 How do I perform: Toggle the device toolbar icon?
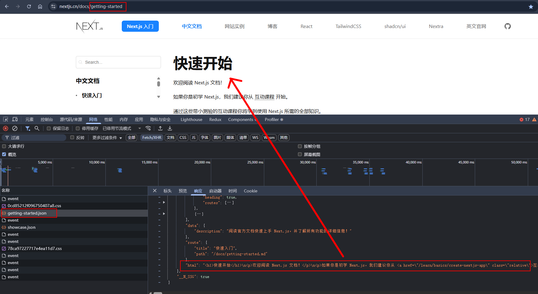tap(15, 119)
